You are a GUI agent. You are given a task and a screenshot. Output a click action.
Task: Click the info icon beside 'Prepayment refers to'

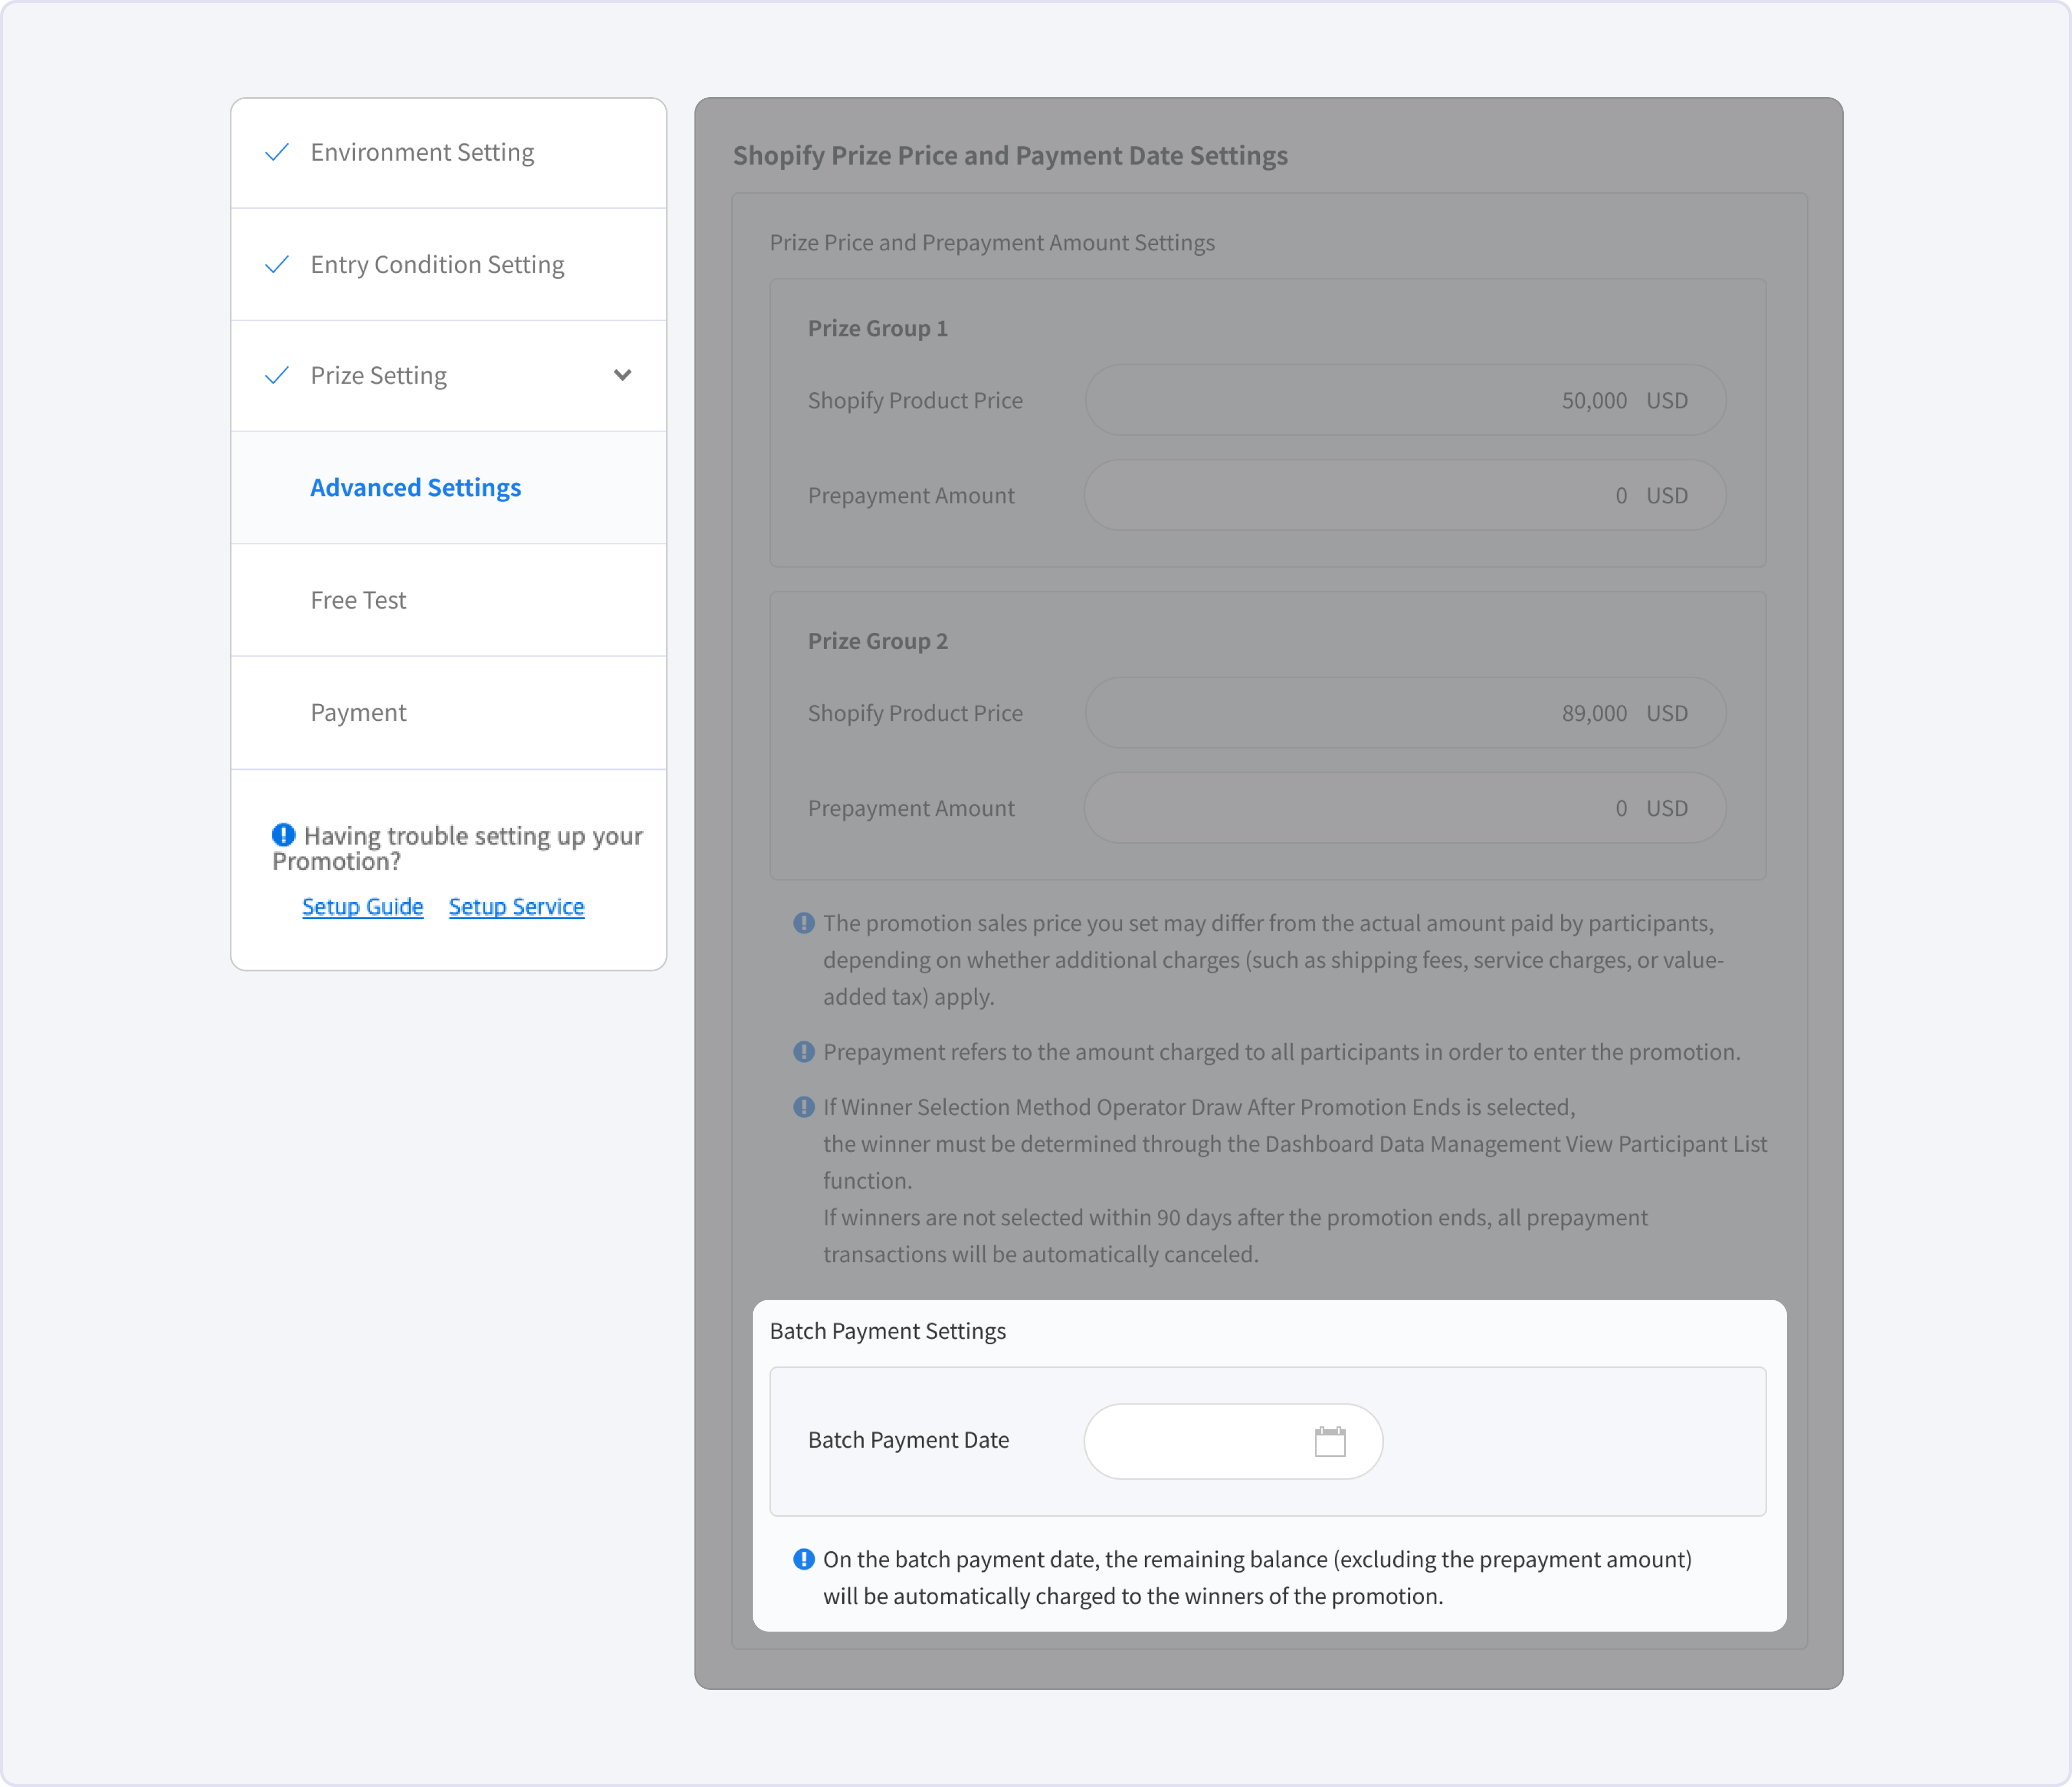click(x=803, y=1052)
